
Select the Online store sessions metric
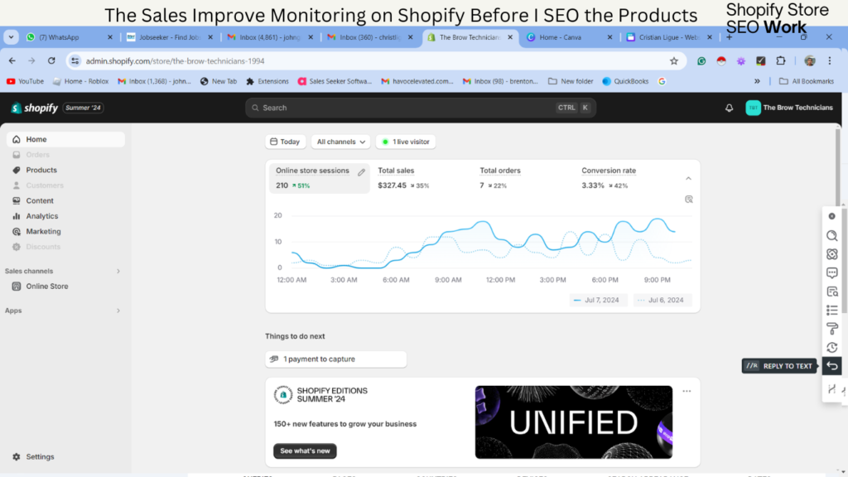(320, 178)
